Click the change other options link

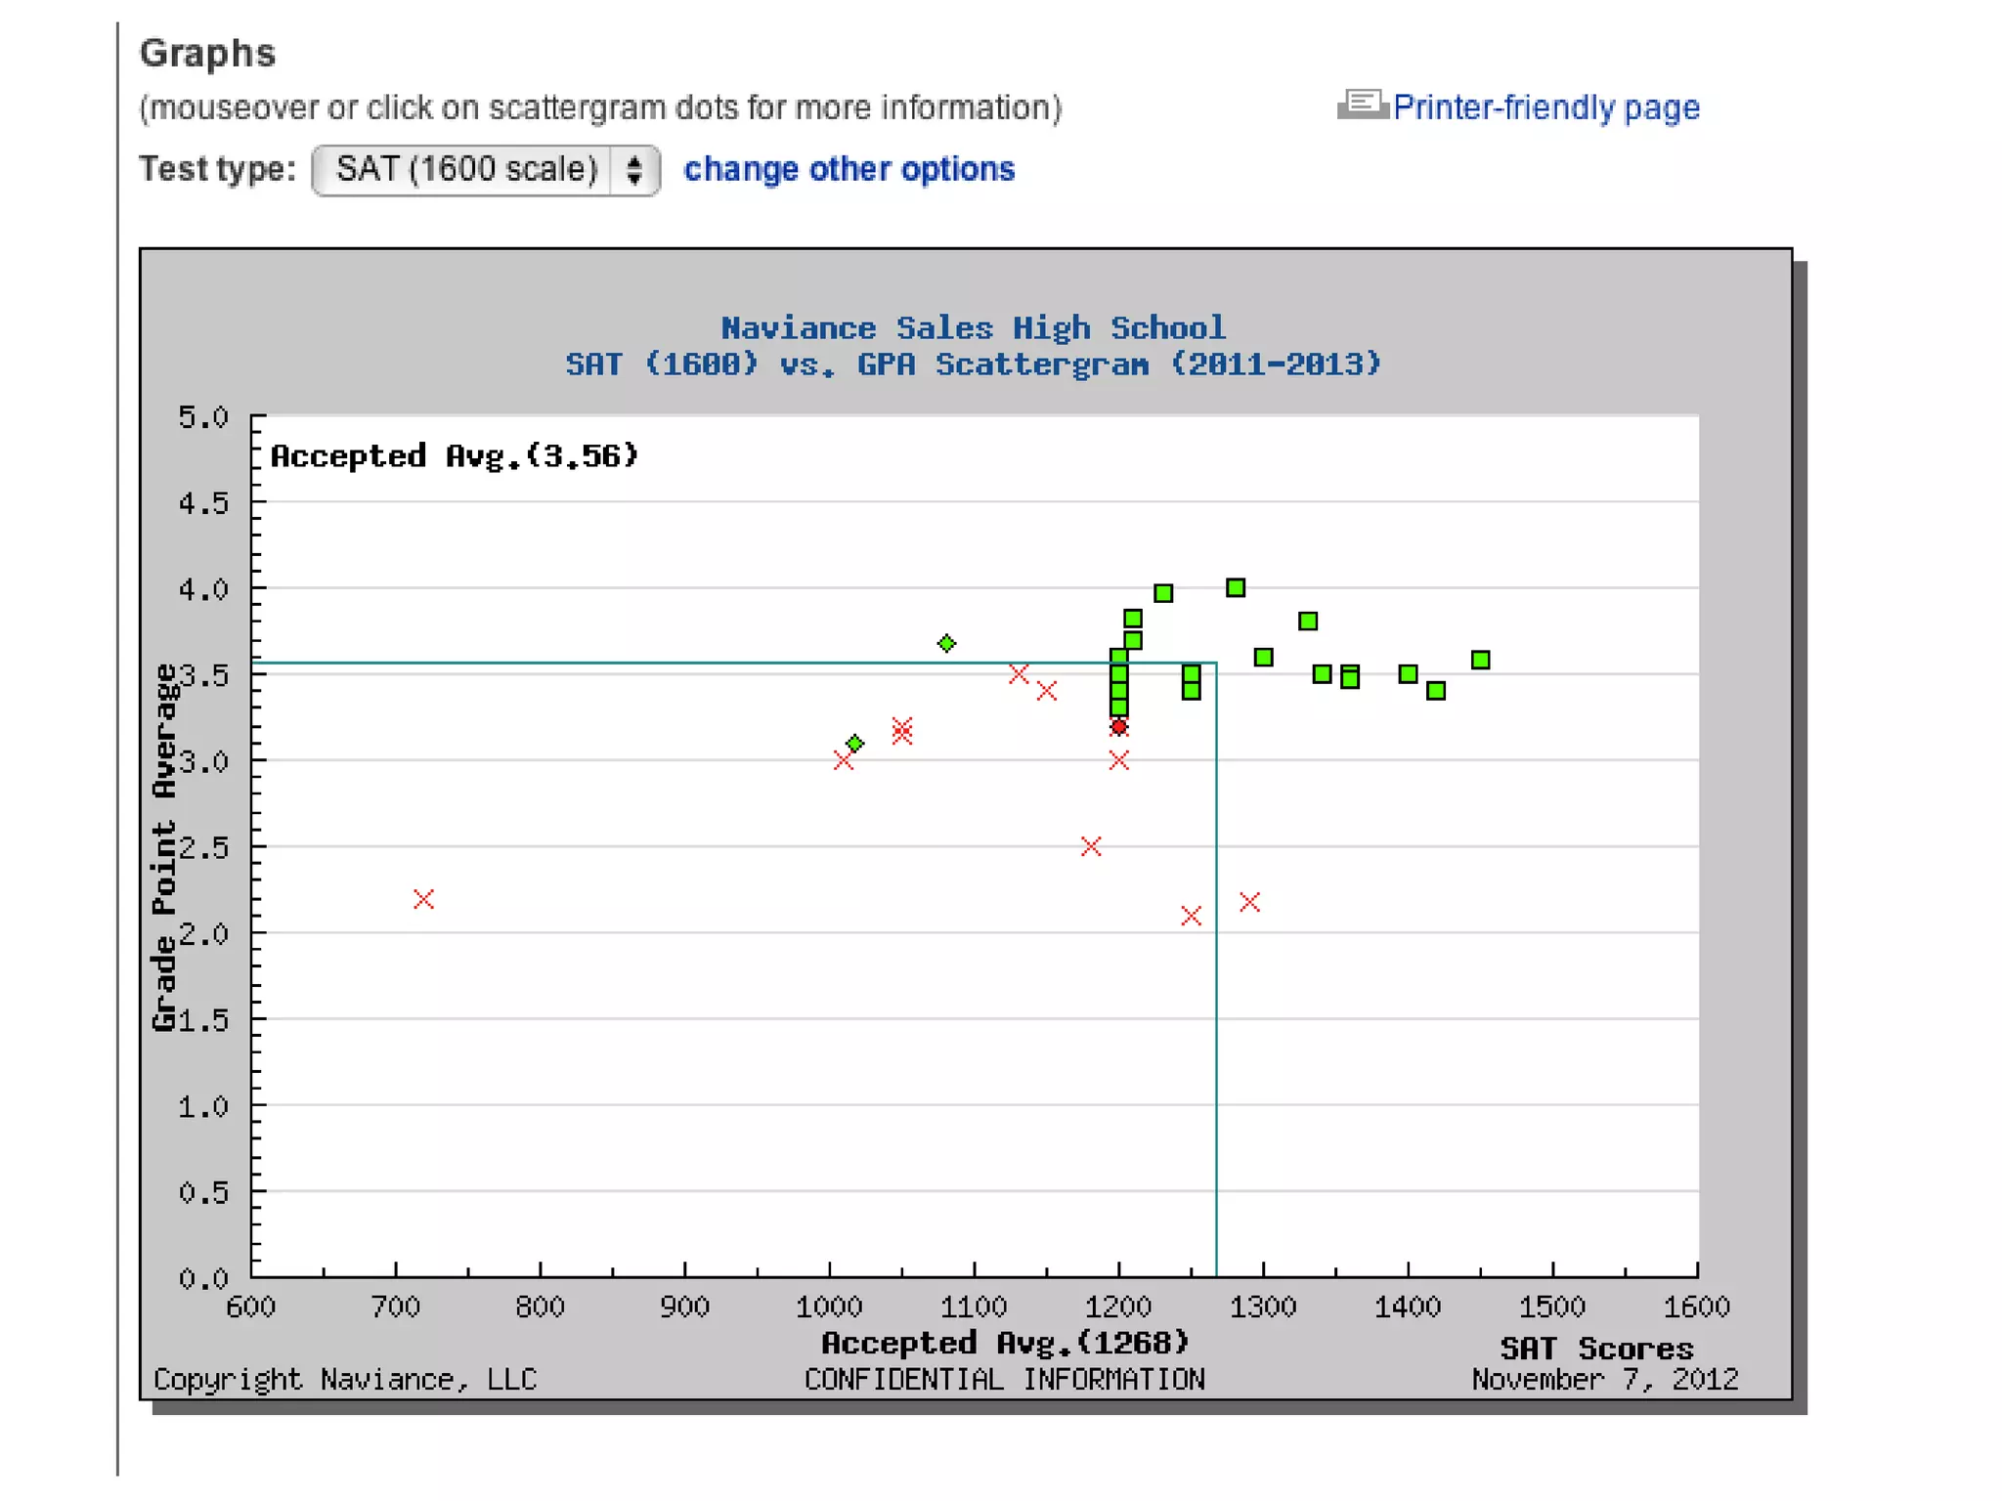tap(849, 169)
